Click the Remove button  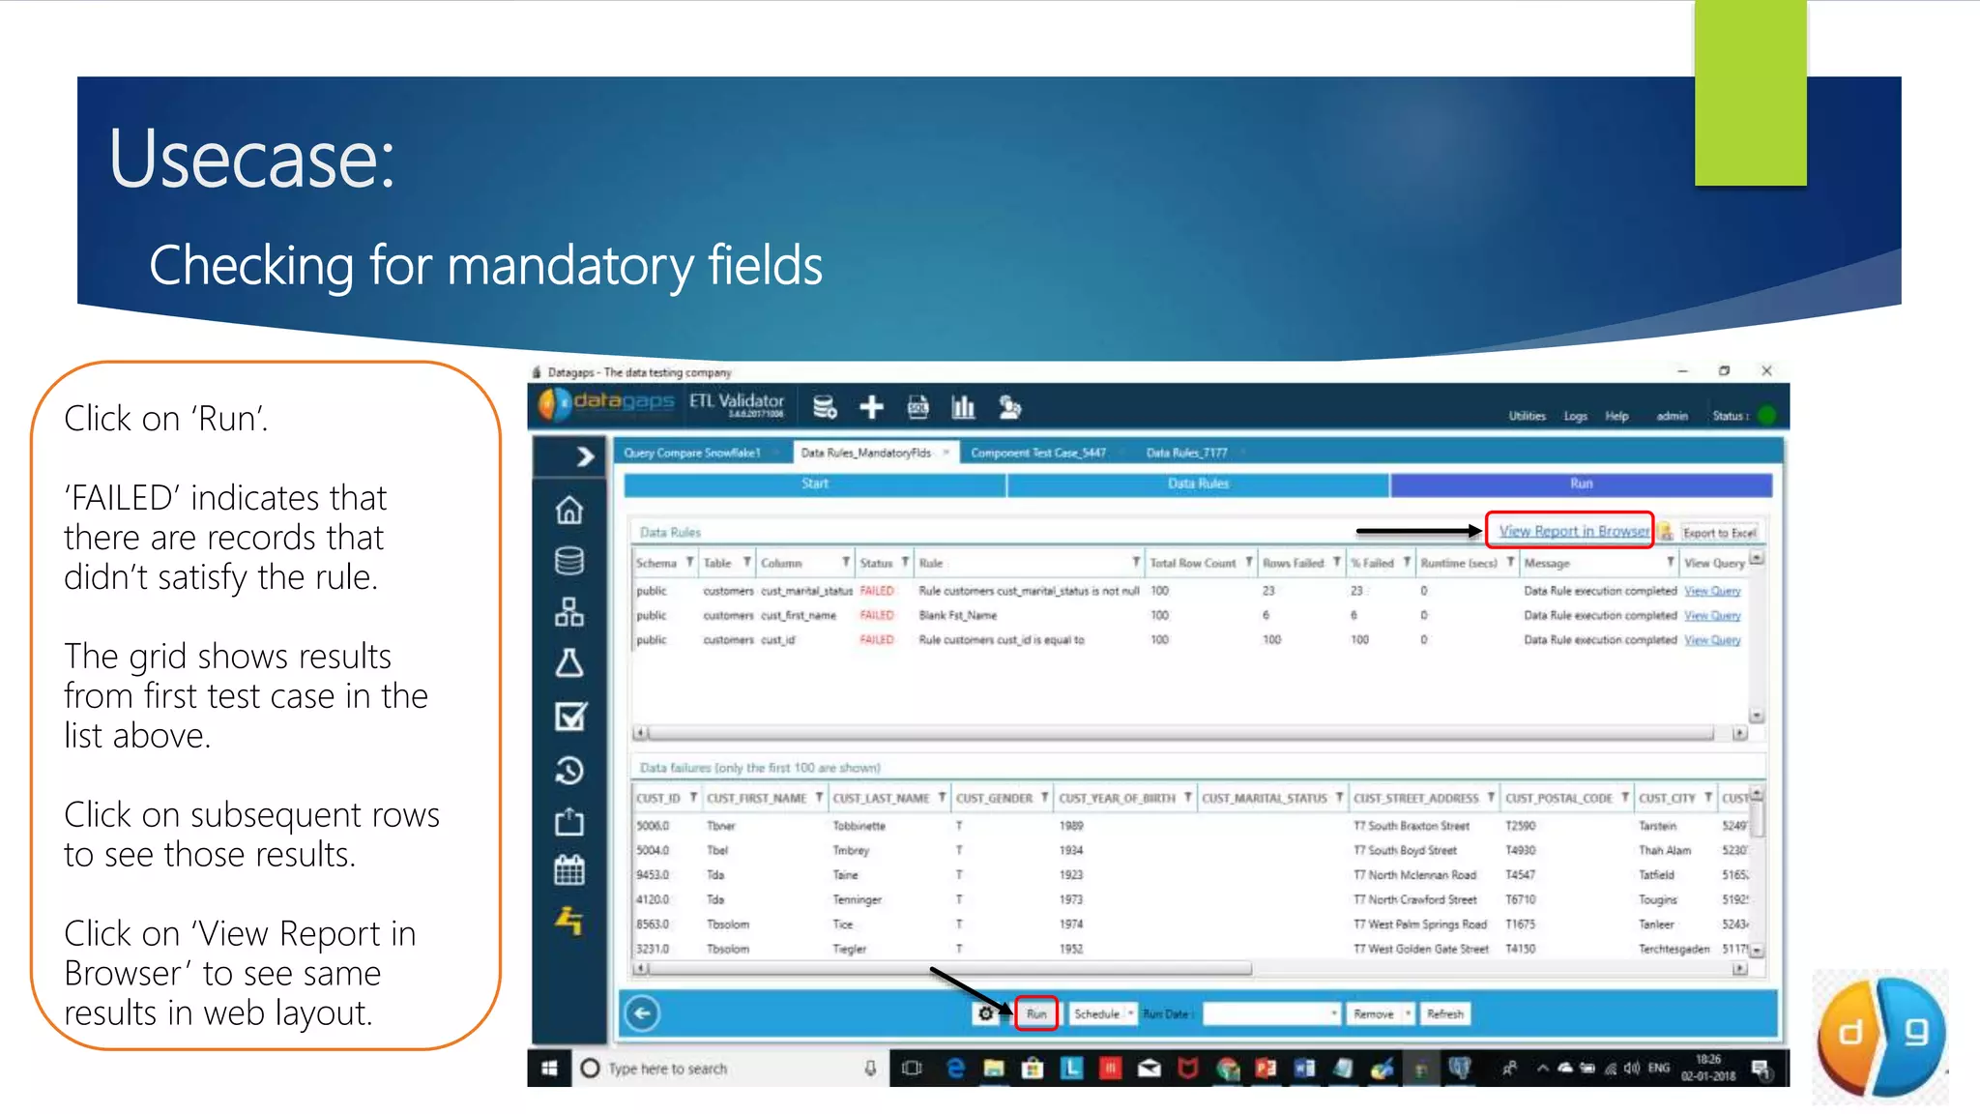point(1373,1013)
